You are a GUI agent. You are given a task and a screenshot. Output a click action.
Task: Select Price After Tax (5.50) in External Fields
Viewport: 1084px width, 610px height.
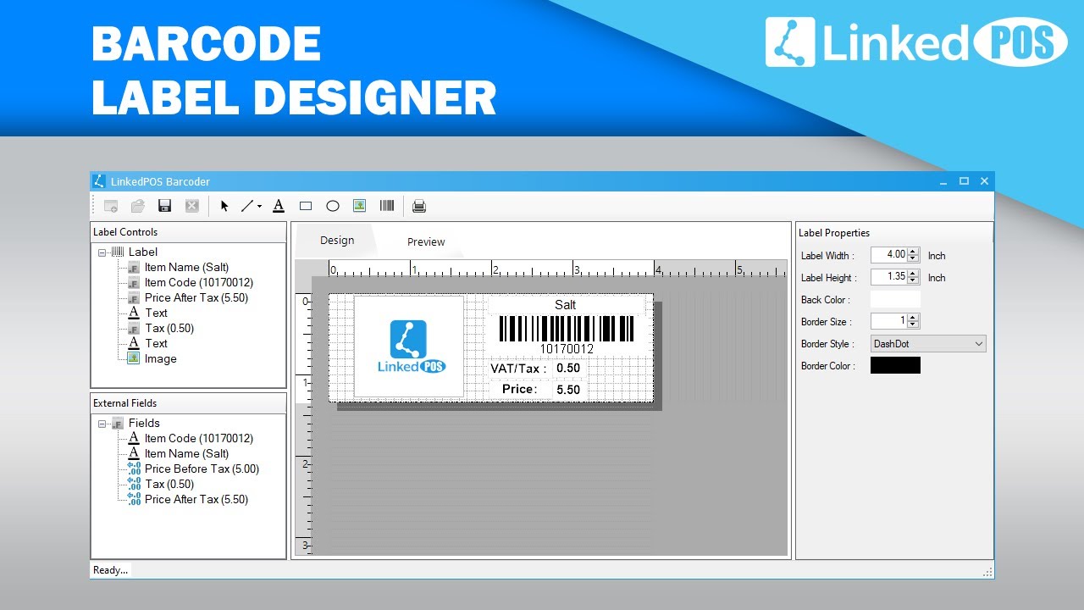click(196, 500)
